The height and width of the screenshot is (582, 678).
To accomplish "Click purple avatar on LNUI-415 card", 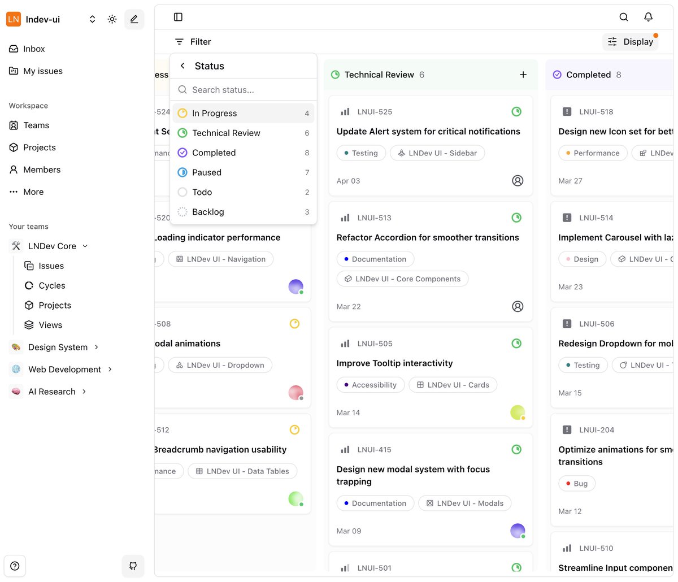I will (x=518, y=531).
